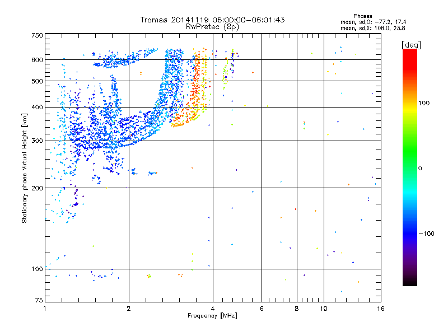The image size is (448, 336).
Task: Click the 'Stationary phase Virtual Height [km]' axis label
Action: tap(25, 168)
